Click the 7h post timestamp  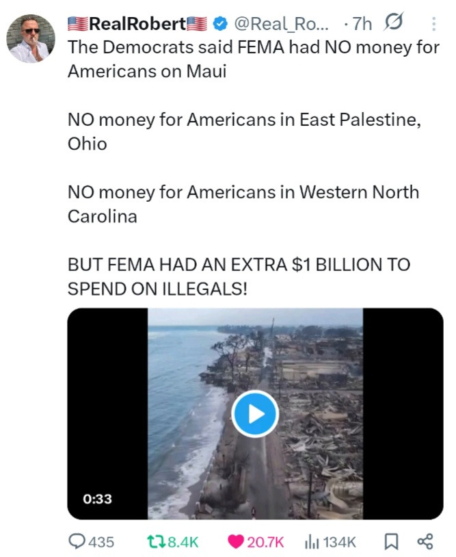pos(362,25)
